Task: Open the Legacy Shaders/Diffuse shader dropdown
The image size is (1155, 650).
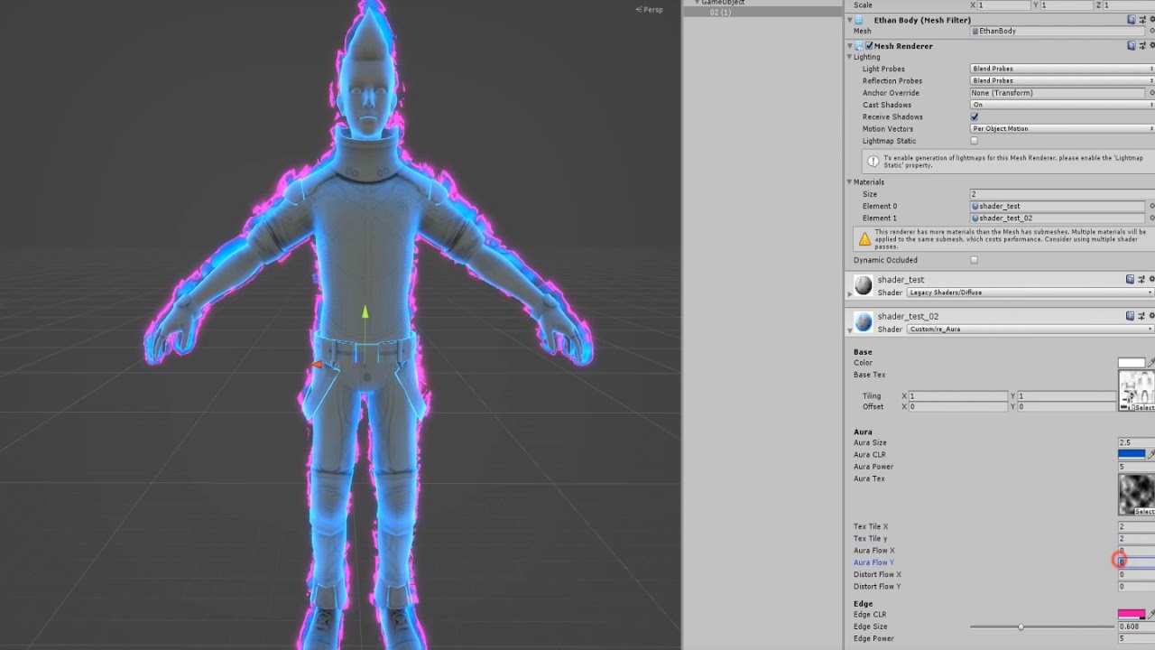Action: (1030, 292)
